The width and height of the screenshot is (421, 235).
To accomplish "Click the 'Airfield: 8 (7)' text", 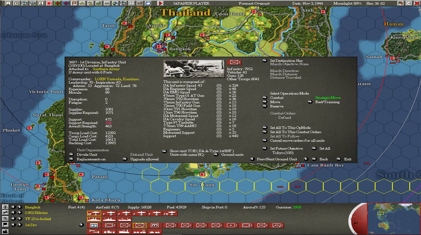I will [107, 207].
